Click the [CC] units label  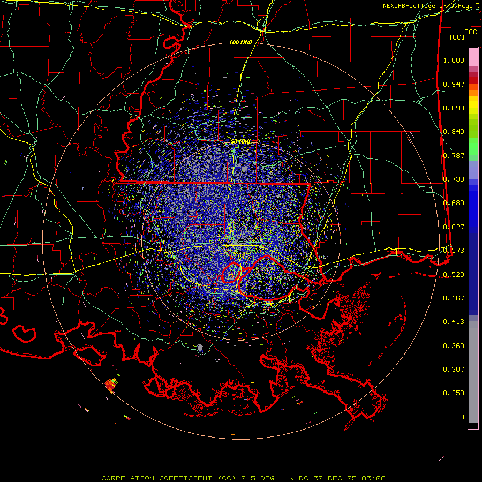(457, 37)
